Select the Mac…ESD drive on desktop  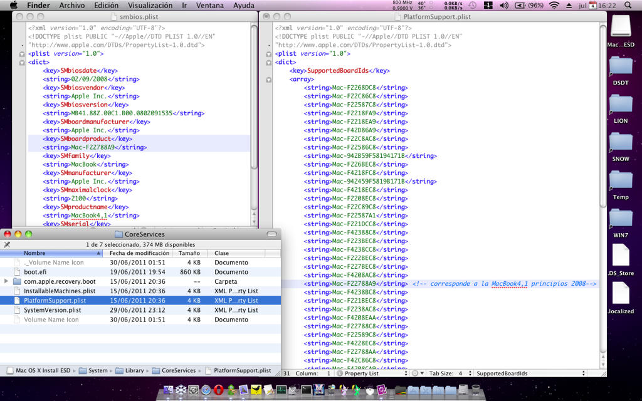click(x=621, y=31)
